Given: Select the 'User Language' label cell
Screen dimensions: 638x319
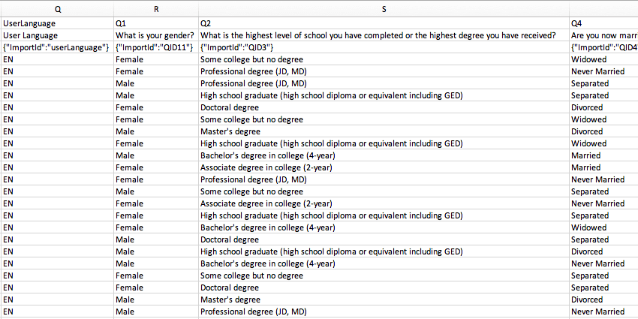Looking at the screenshot, I should [x=57, y=35].
